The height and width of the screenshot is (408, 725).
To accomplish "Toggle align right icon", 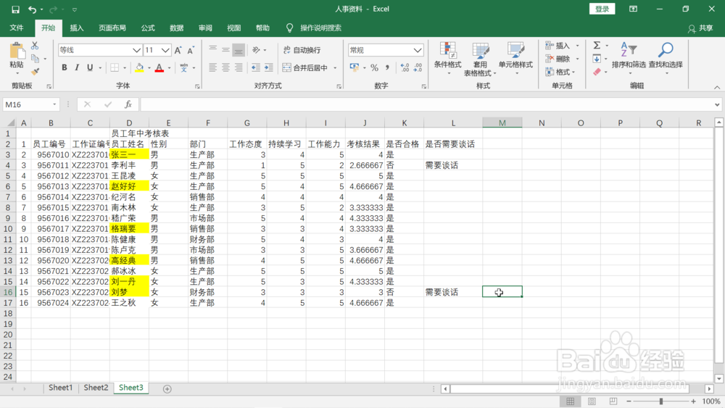I will coord(239,67).
